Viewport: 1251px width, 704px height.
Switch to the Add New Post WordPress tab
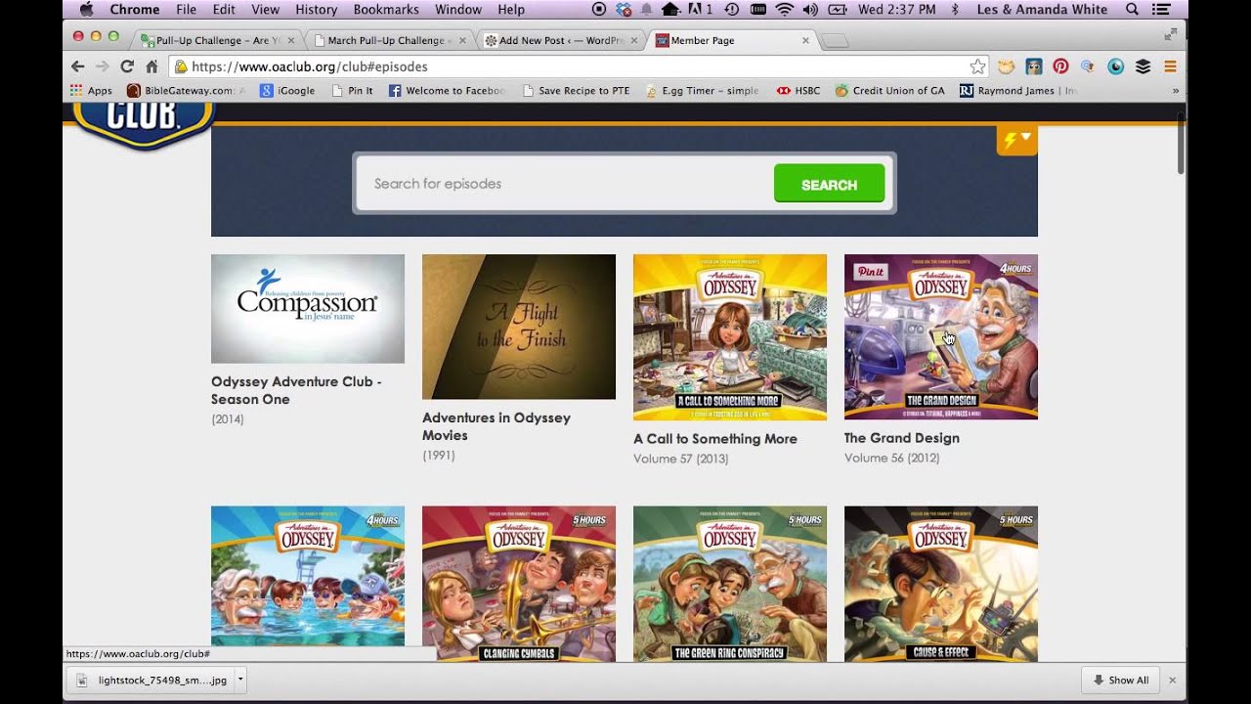(560, 40)
